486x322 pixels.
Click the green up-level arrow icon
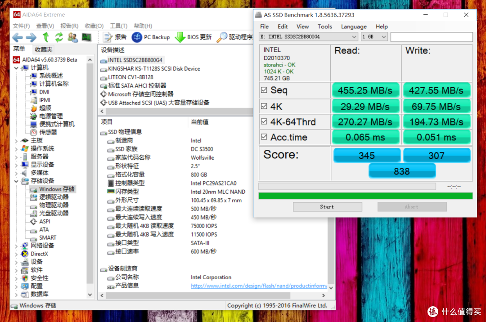pos(46,37)
